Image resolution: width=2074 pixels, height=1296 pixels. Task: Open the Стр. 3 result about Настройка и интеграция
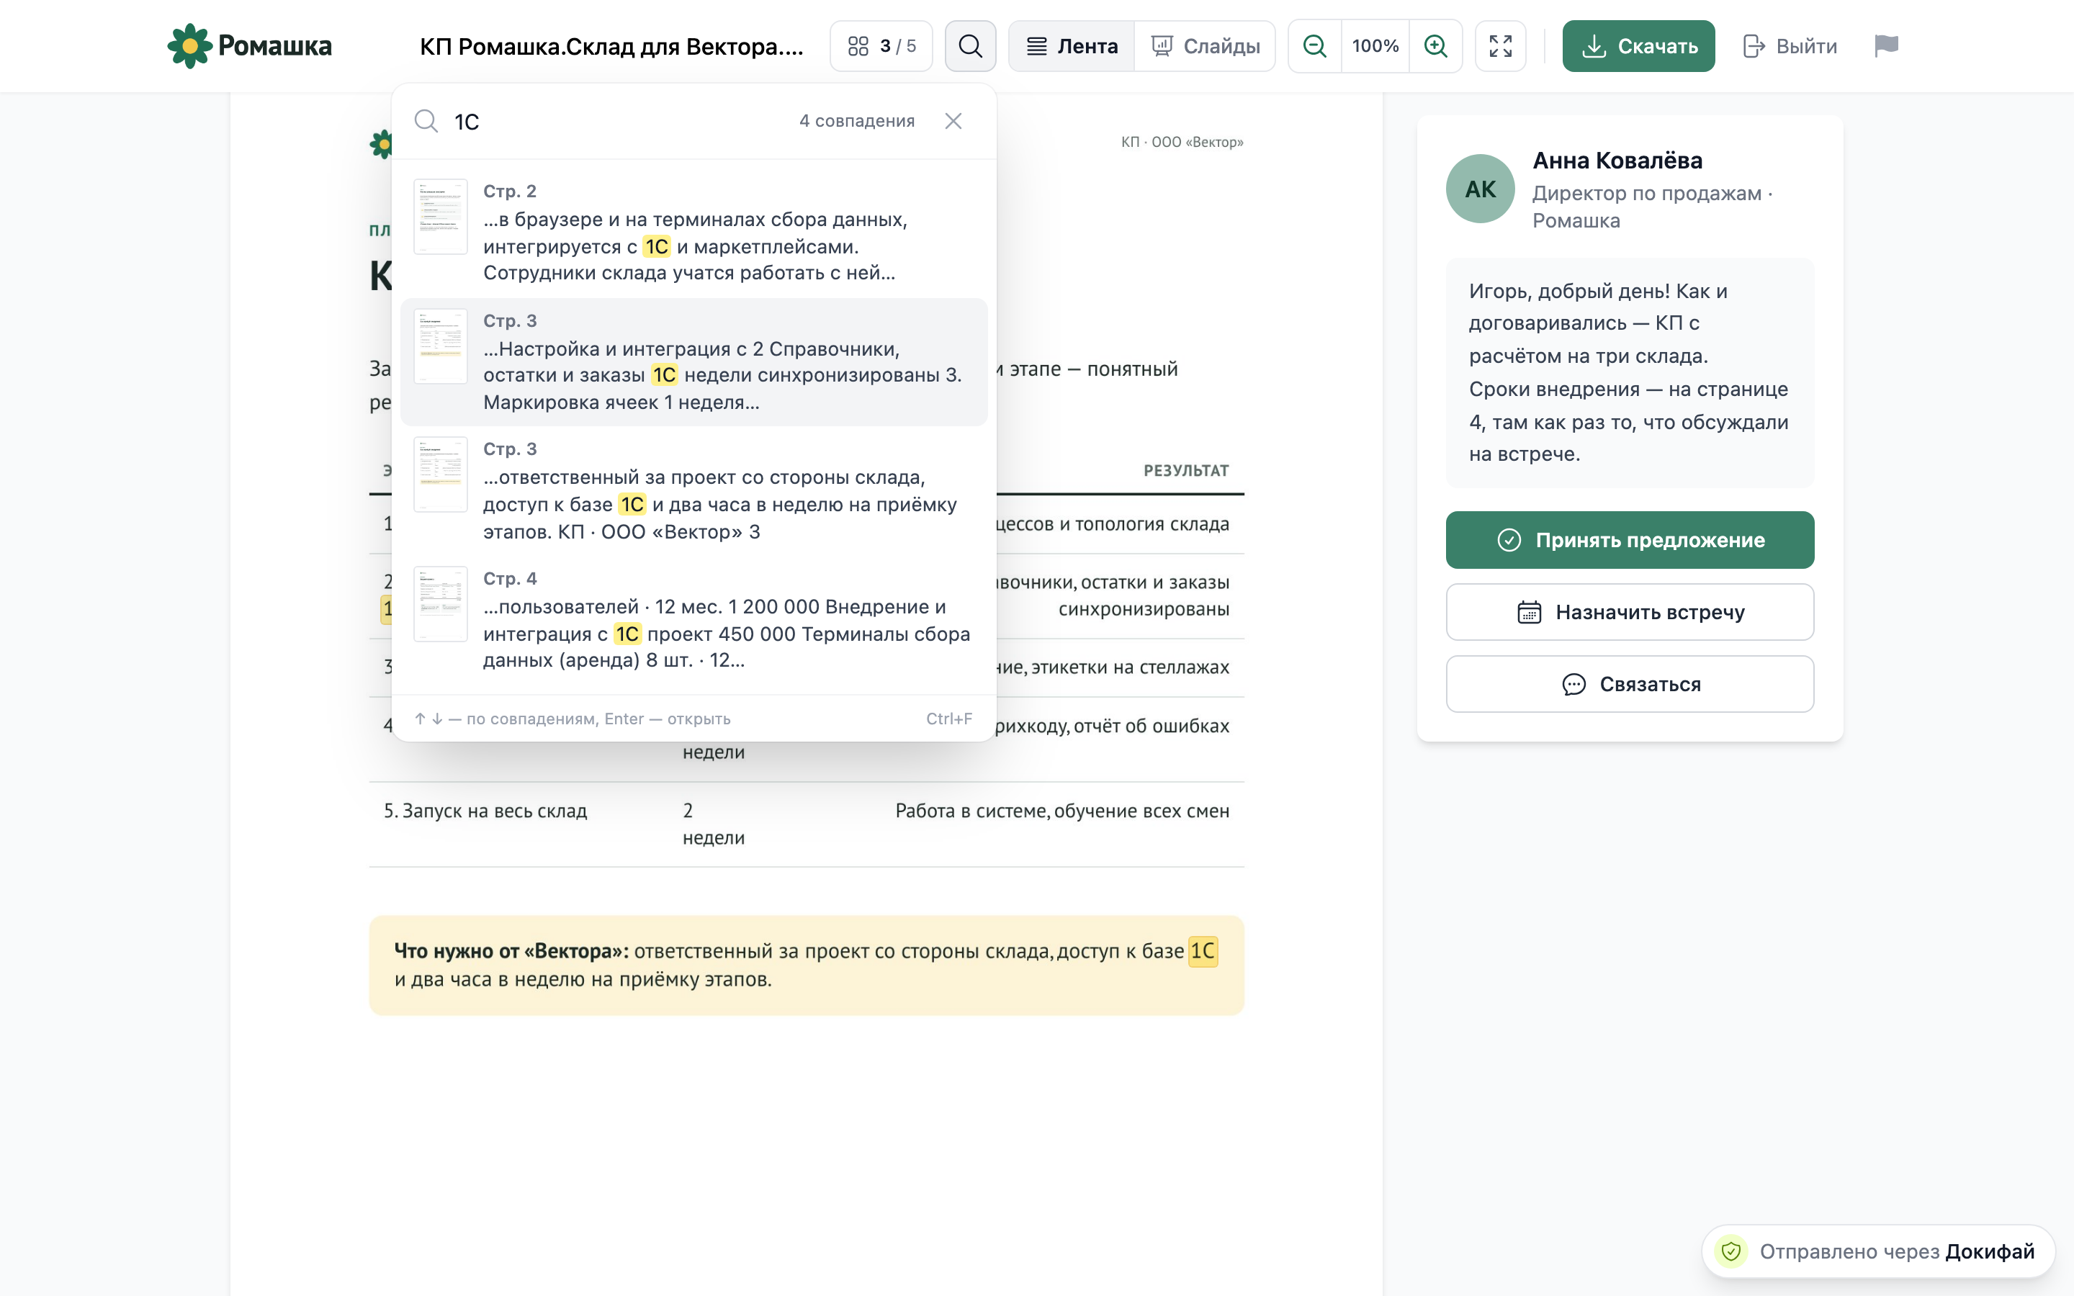point(694,361)
